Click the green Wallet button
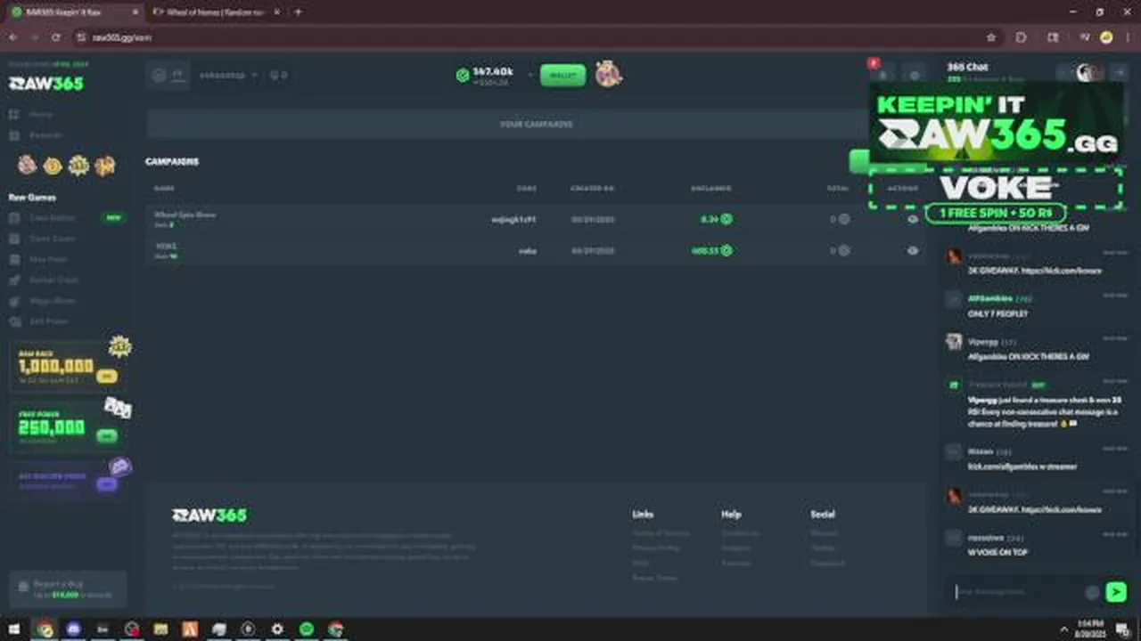 coord(562,76)
